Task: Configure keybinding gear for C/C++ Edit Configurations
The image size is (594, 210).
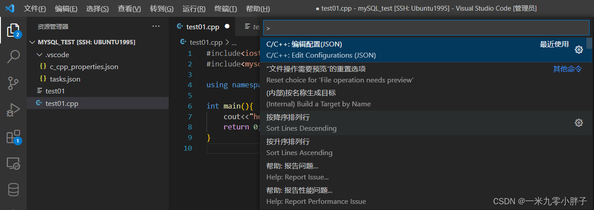Action: click(x=578, y=50)
